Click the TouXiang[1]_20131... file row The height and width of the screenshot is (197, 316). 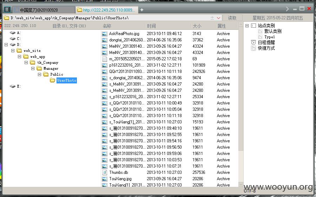(x=170, y=185)
